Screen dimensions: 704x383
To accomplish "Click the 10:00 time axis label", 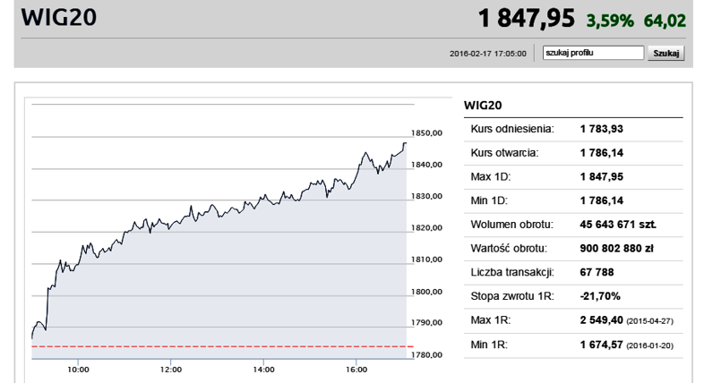I will pos(78,370).
